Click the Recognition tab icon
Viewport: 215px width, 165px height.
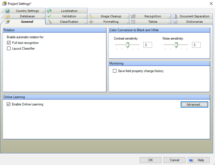pos(133,16)
